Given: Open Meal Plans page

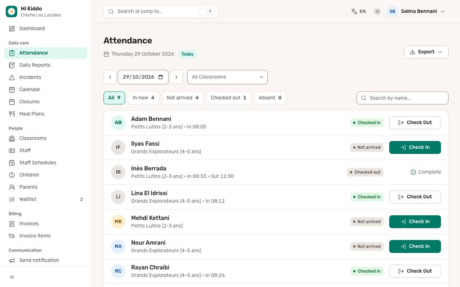Looking at the screenshot, I should point(46,114).
